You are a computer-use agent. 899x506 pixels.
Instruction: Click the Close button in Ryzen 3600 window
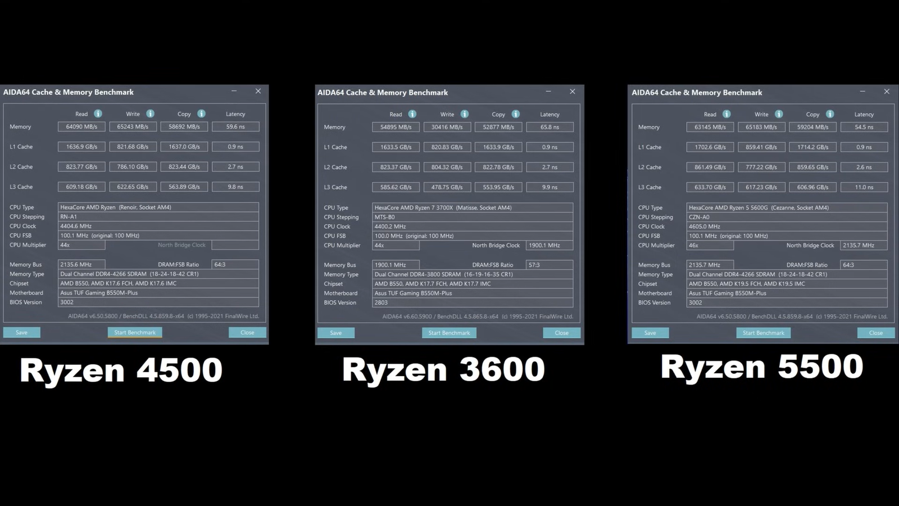561,333
